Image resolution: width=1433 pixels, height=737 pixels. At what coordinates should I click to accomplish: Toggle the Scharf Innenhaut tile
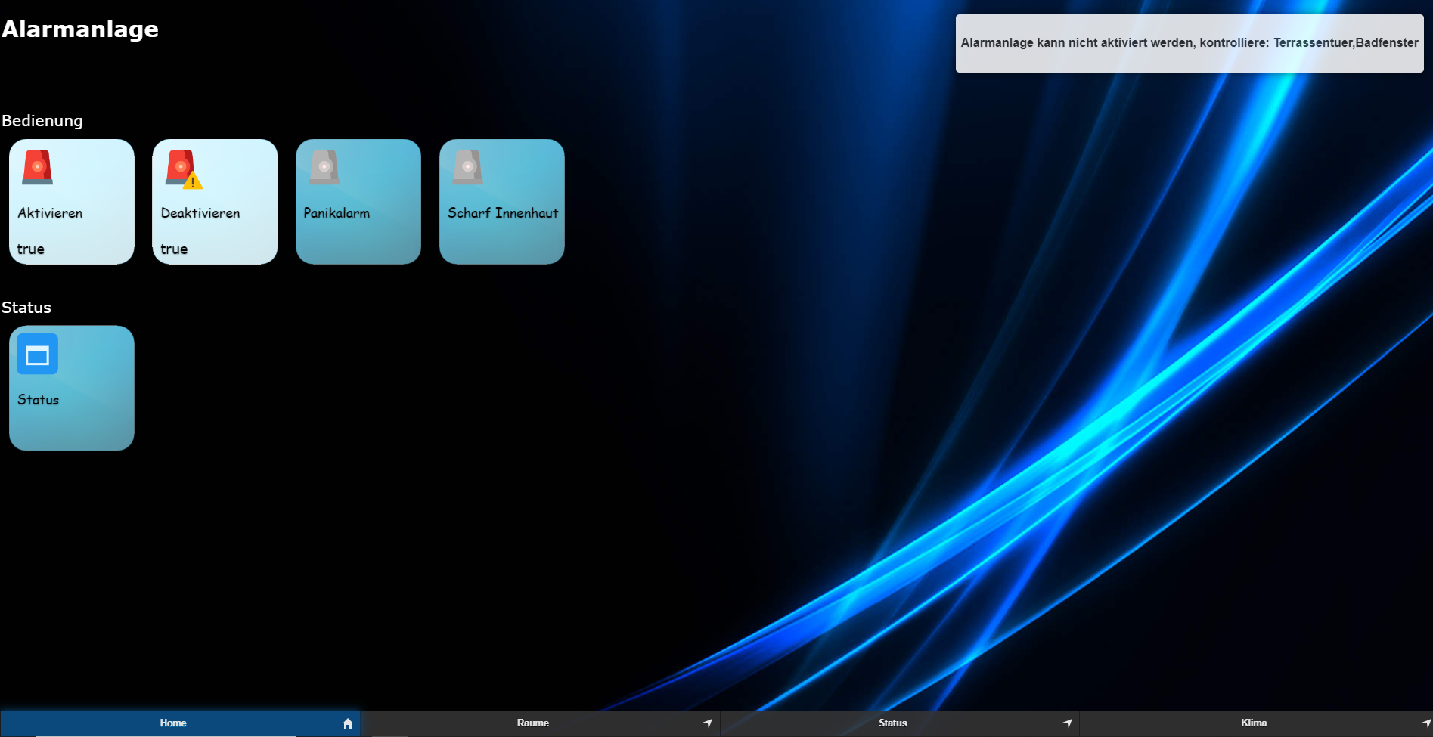[502, 202]
